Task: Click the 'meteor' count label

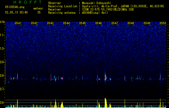Action: click(x=38, y=8)
